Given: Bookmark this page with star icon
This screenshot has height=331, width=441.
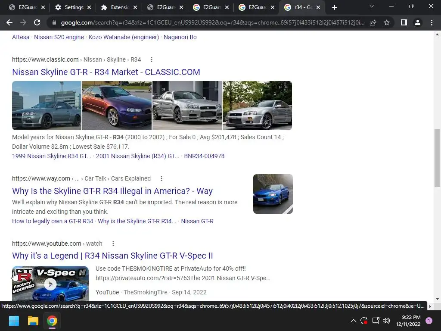Looking at the screenshot, I should 387,22.
